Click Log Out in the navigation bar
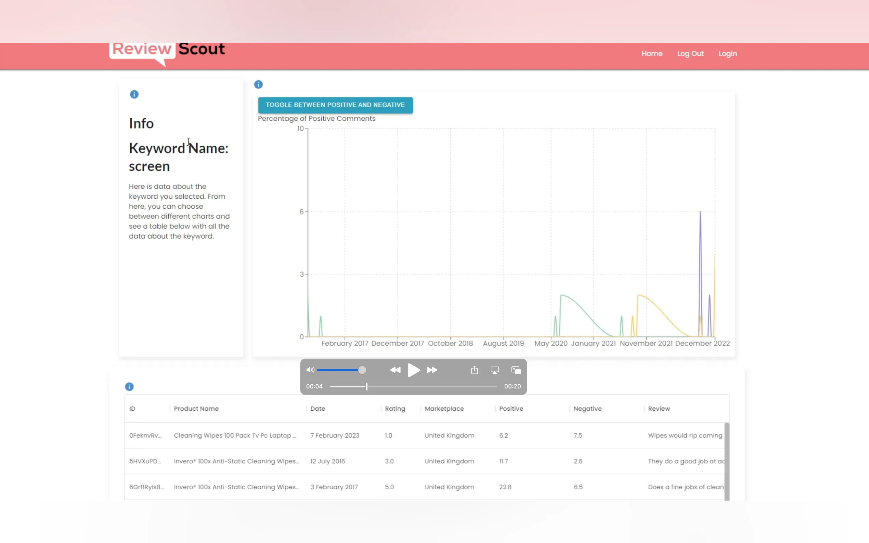 690,53
